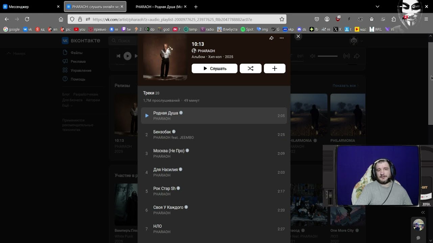Mute the player via the speaker icon
This screenshot has height=243, width=433.
coord(313,56)
